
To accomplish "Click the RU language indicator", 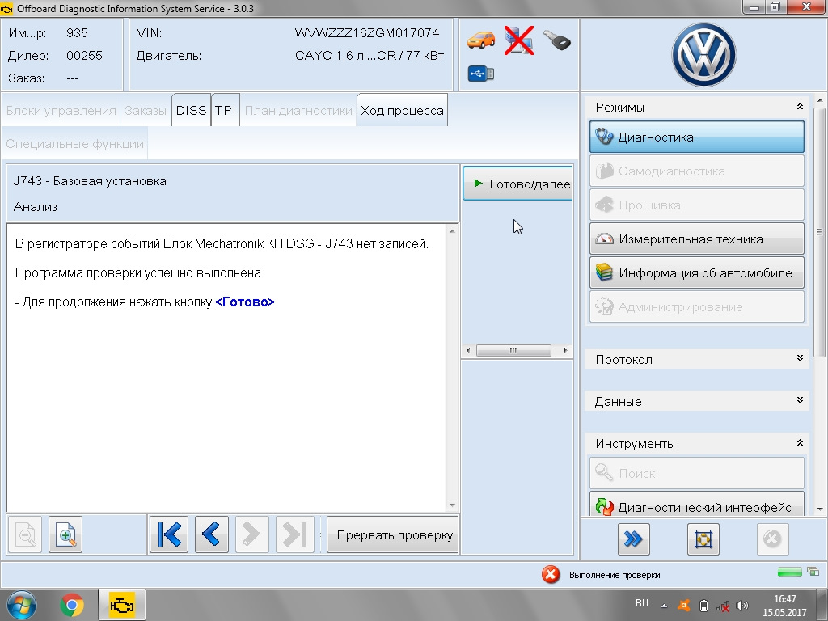I will (x=641, y=603).
